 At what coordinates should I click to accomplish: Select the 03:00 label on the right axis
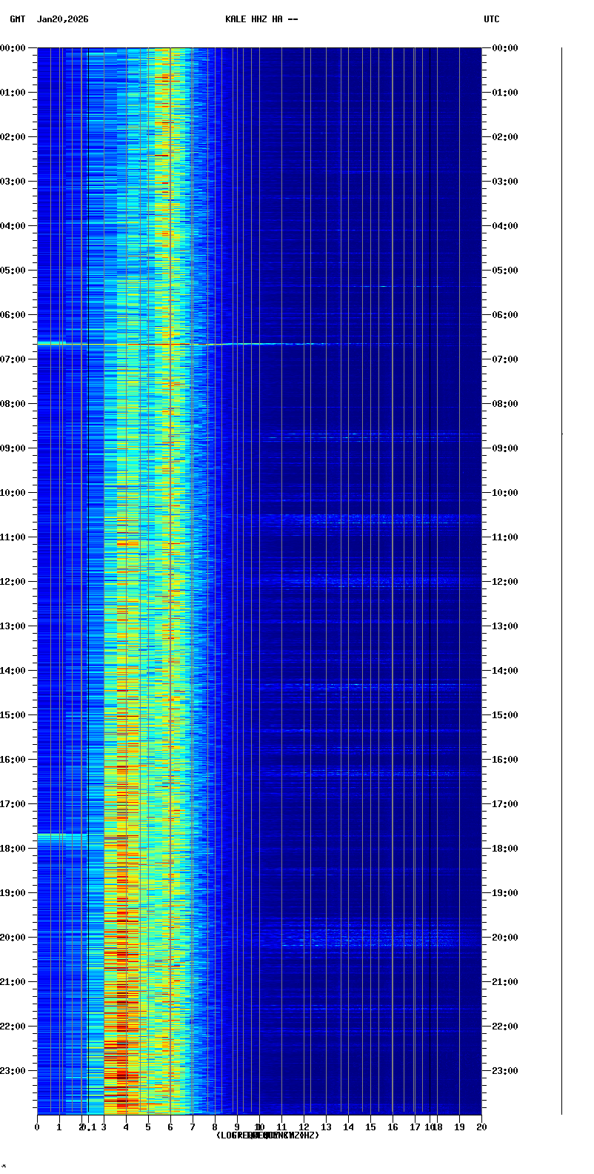coord(505,182)
